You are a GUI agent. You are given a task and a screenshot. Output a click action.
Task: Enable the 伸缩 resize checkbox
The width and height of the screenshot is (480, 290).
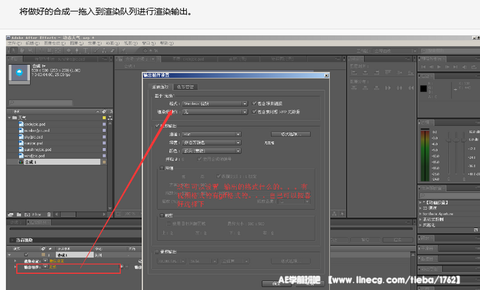(162, 168)
